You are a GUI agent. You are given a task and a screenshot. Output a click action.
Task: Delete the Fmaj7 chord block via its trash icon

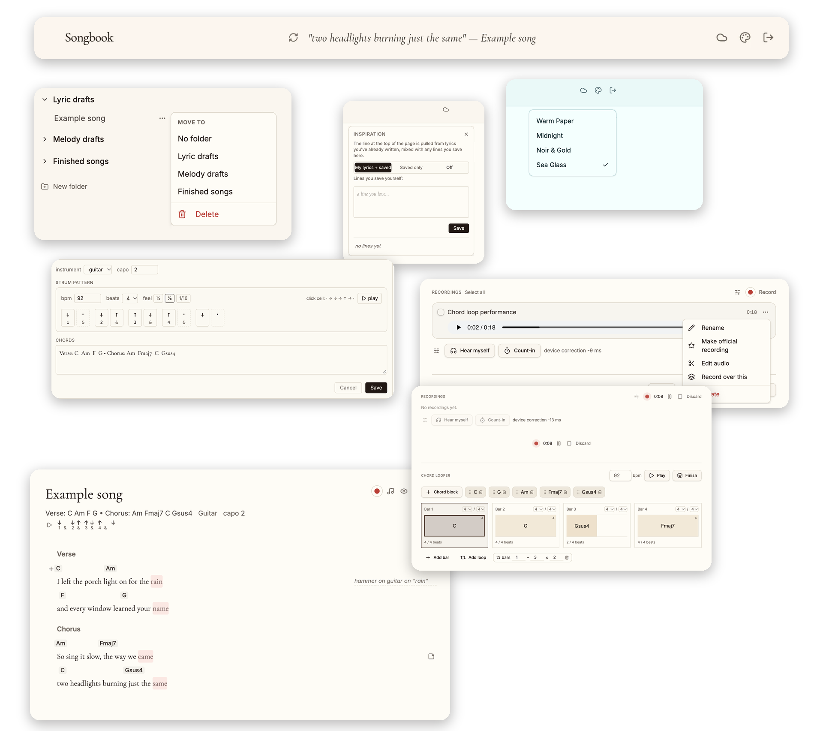565,492
